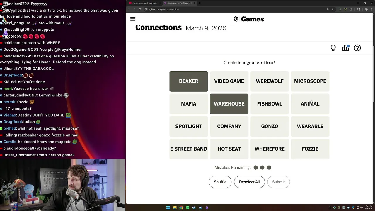Viewport: 375px width, 211px height.
Task: Select the GONZO tile
Action: 270,126
